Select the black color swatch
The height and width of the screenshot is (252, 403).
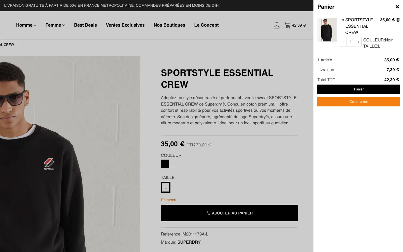coord(165,164)
